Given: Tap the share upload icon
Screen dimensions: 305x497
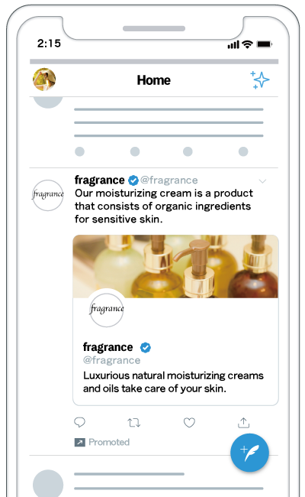Looking at the screenshot, I should tap(244, 422).
